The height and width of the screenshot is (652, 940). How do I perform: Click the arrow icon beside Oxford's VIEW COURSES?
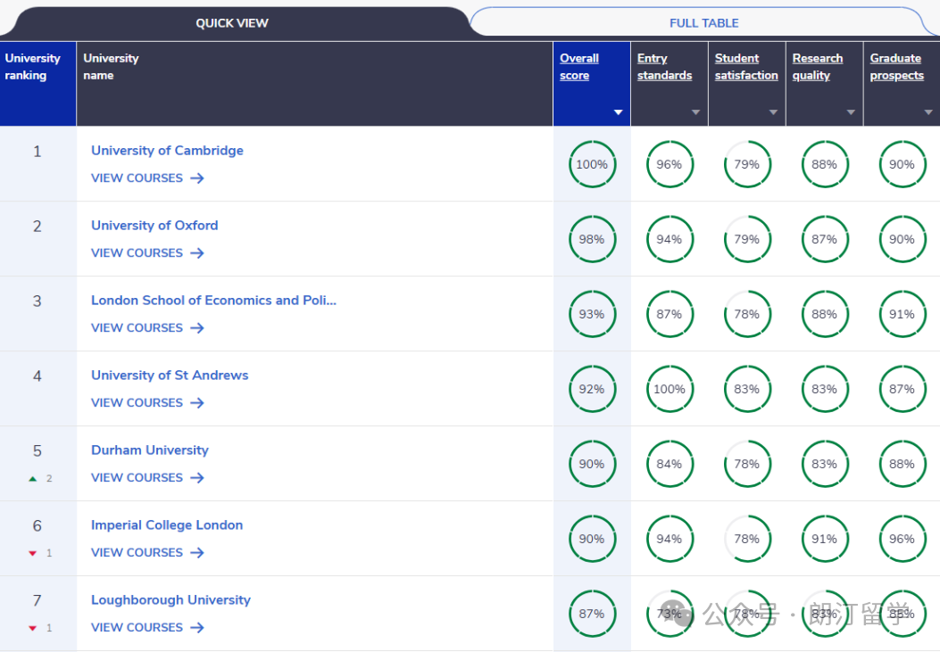pos(197,253)
